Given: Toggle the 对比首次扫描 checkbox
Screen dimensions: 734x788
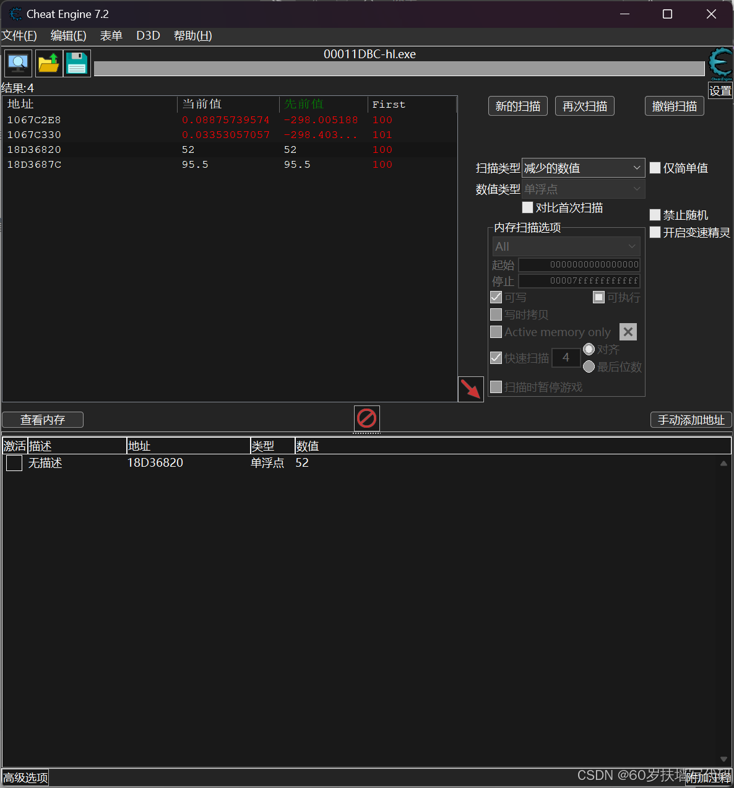Looking at the screenshot, I should click(527, 207).
